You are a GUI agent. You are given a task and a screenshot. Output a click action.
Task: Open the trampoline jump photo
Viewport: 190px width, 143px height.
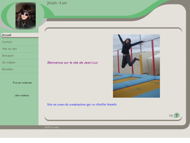(136, 66)
